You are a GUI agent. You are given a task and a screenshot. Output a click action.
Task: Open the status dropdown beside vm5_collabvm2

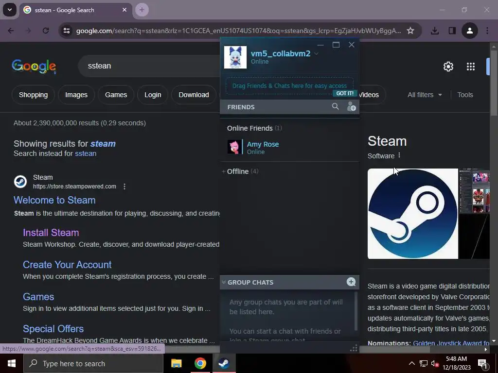[x=316, y=53]
